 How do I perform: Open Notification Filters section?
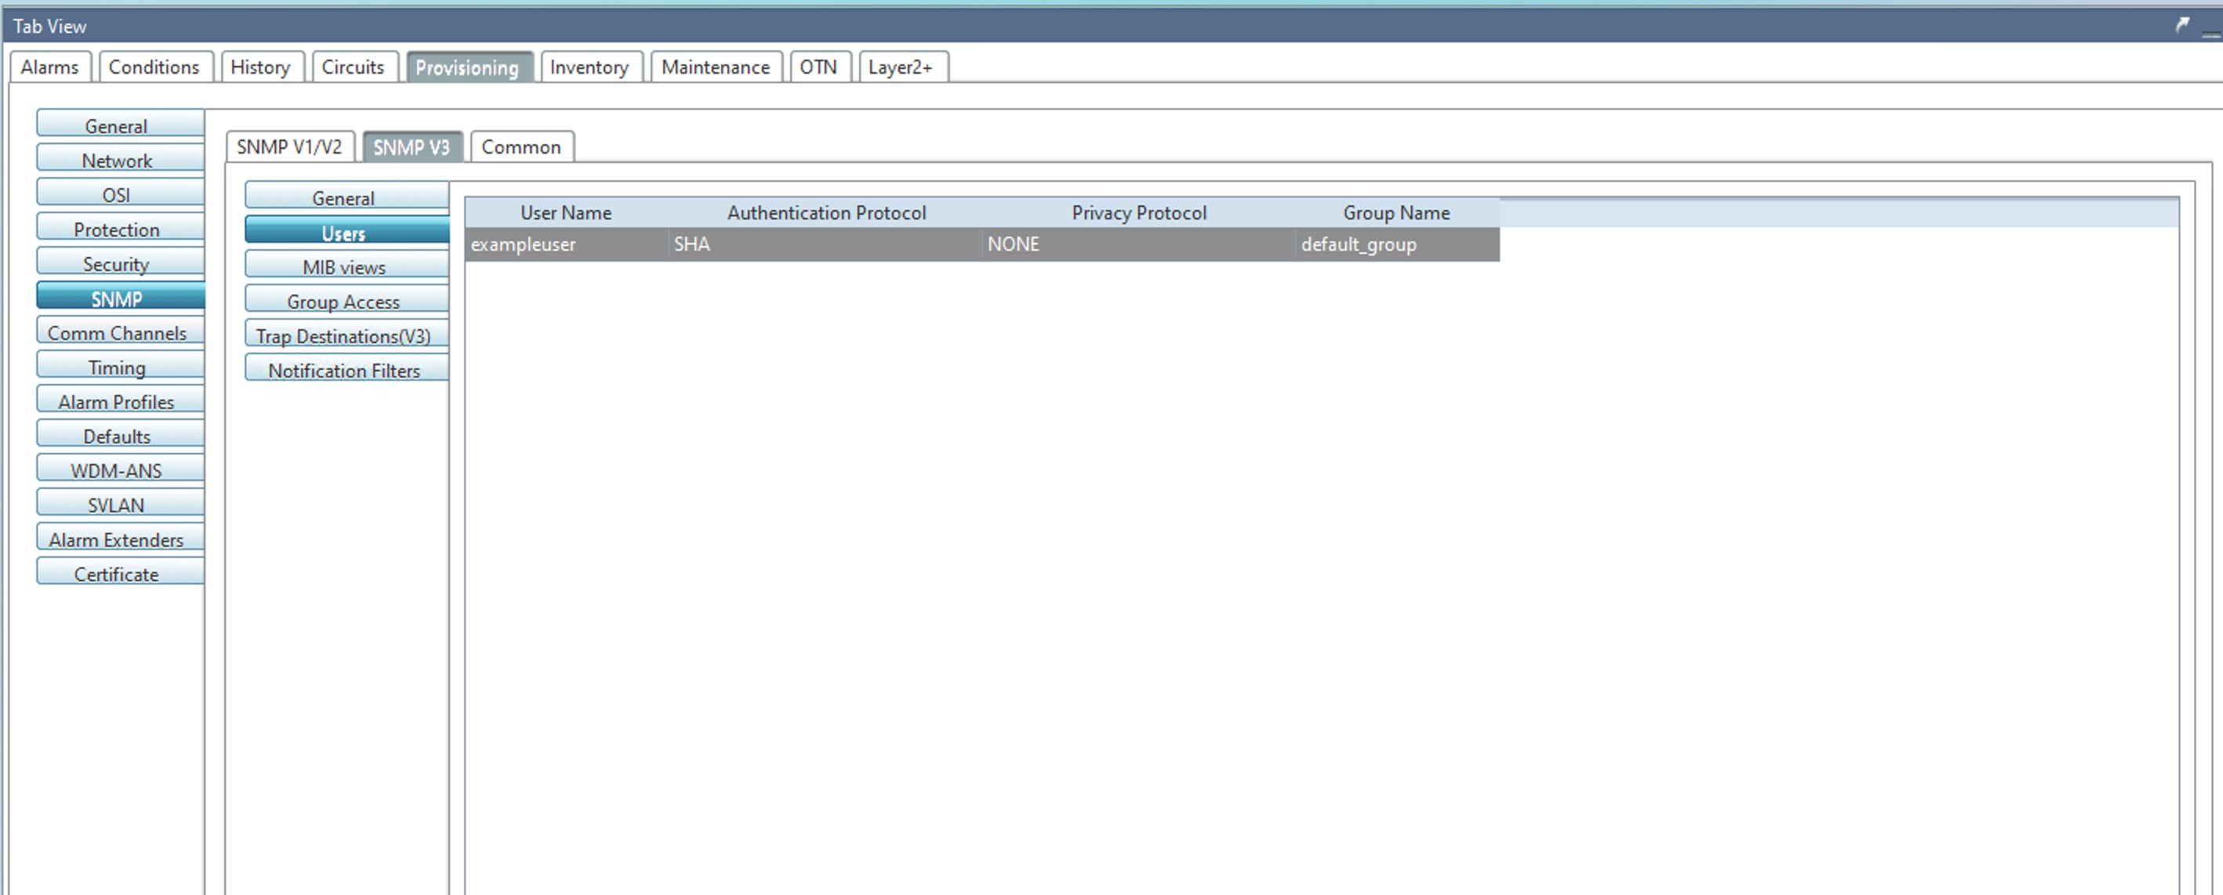(x=344, y=370)
